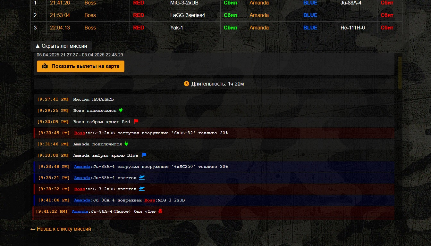Open Amanda link in the 9:35:21 PM entry

click(82, 178)
